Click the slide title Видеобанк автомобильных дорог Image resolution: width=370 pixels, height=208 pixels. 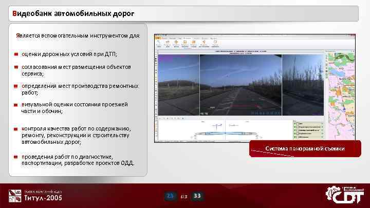(73, 13)
